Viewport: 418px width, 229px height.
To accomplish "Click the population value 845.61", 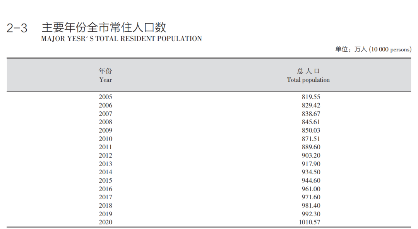I will 311,122.
